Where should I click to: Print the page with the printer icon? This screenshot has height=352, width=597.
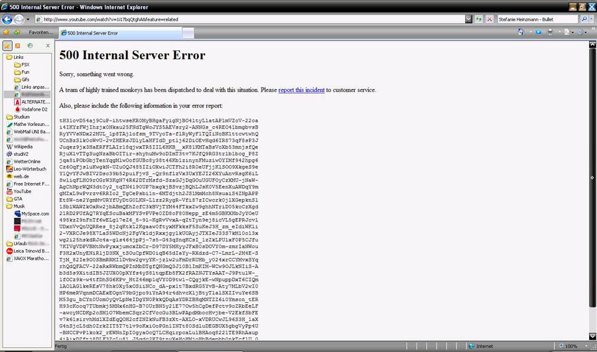pos(549,32)
